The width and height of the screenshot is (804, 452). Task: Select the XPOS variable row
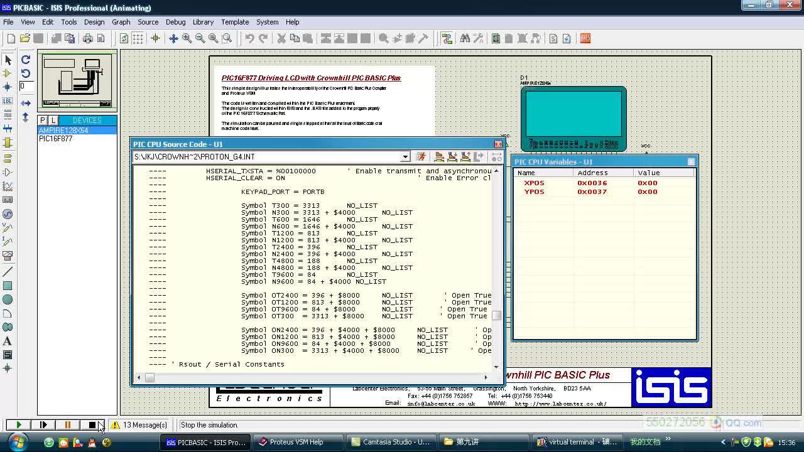point(604,183)
